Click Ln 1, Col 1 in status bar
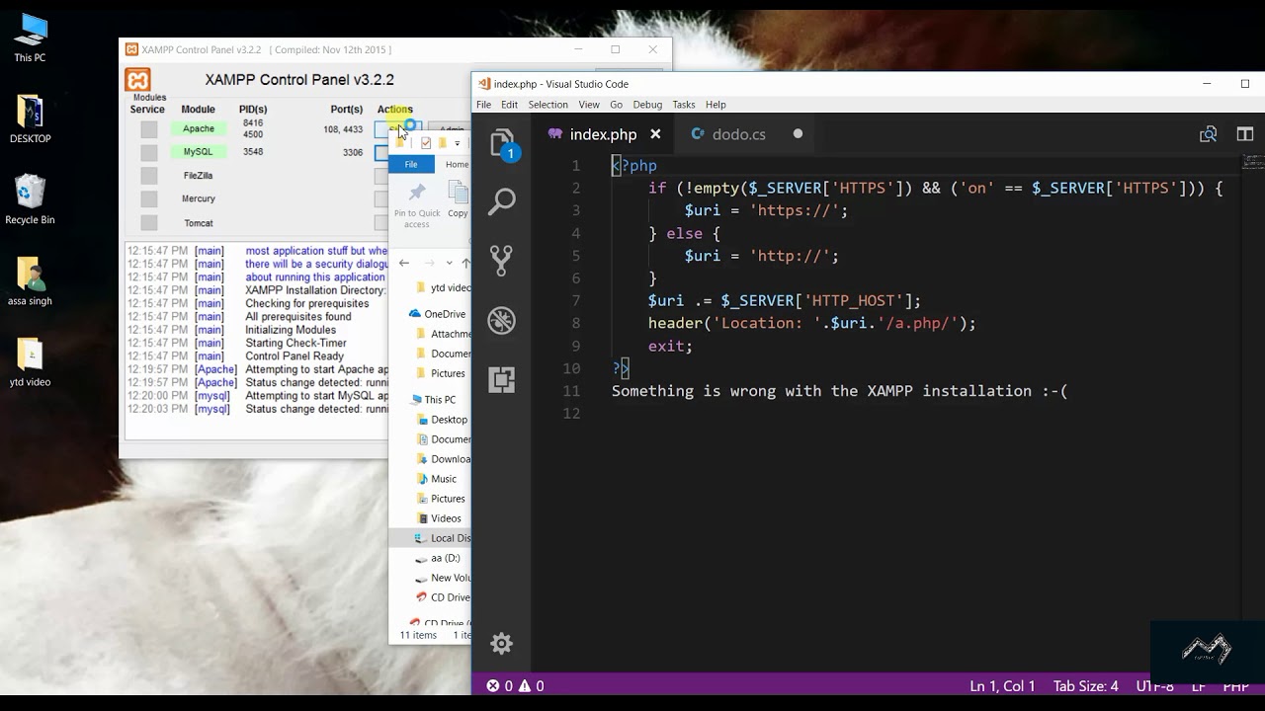Viewport: 1265px width, 711px height. [x=1002, y=685]
